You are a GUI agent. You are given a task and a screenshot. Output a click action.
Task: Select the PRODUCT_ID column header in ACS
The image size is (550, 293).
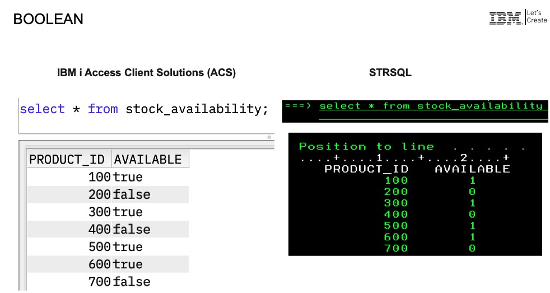[69, 159]
